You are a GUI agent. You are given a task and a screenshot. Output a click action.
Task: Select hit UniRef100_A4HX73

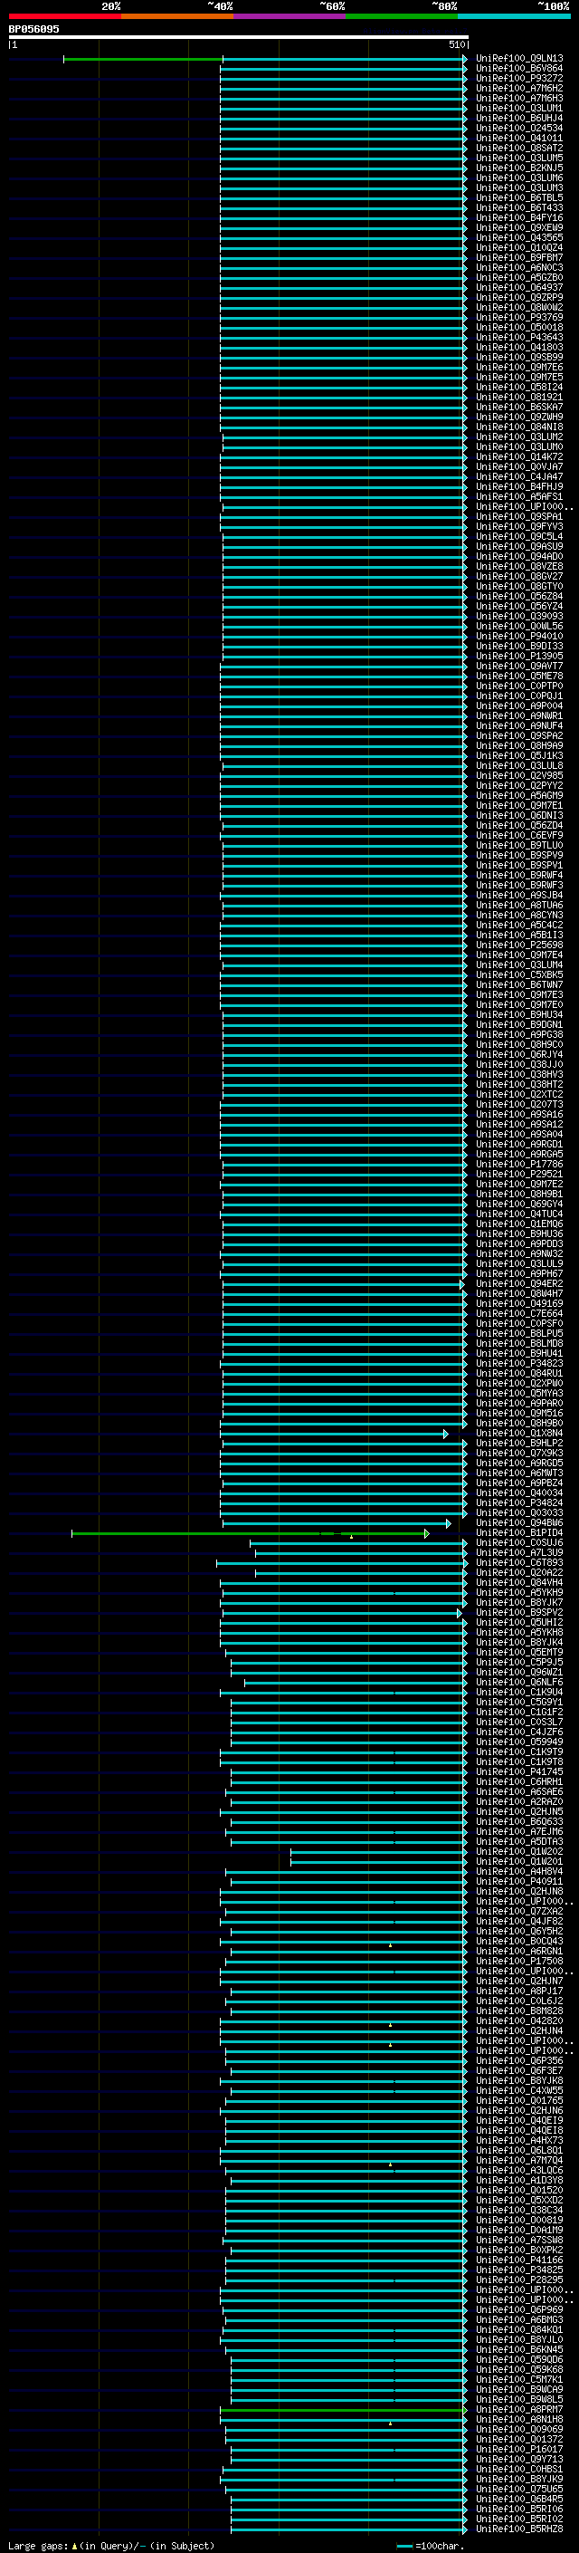point(518,2141)
